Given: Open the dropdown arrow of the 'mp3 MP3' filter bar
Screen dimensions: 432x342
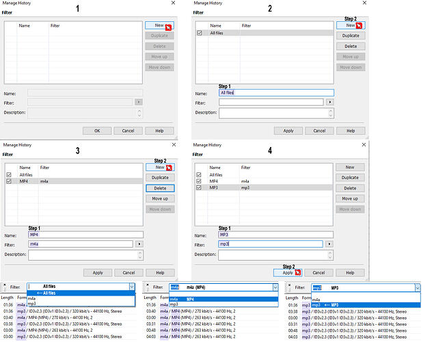Looking at the screenshot, I should point(418,288).
